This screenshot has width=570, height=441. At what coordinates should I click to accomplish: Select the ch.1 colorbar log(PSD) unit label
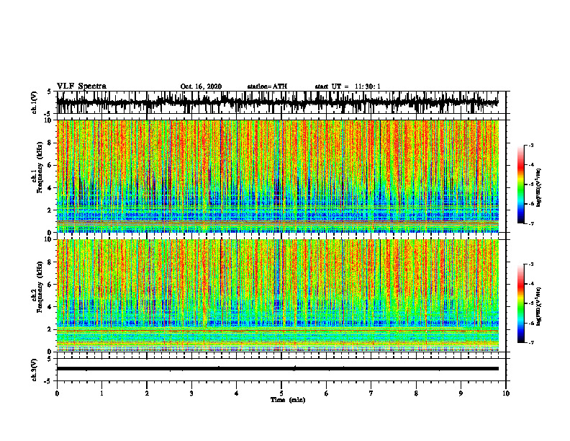[539, 188]
